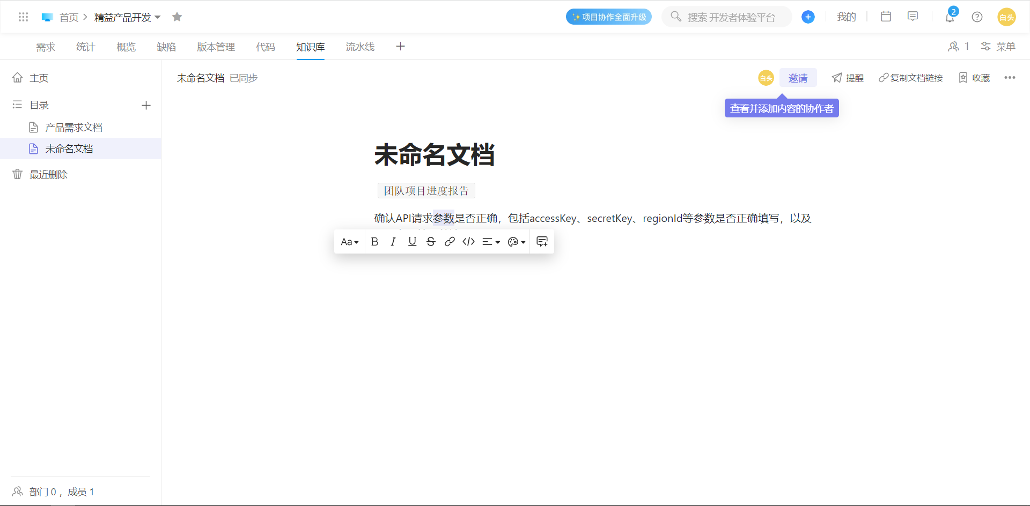
Task: Open the text color palette dropdown
Action: point(516,242)
